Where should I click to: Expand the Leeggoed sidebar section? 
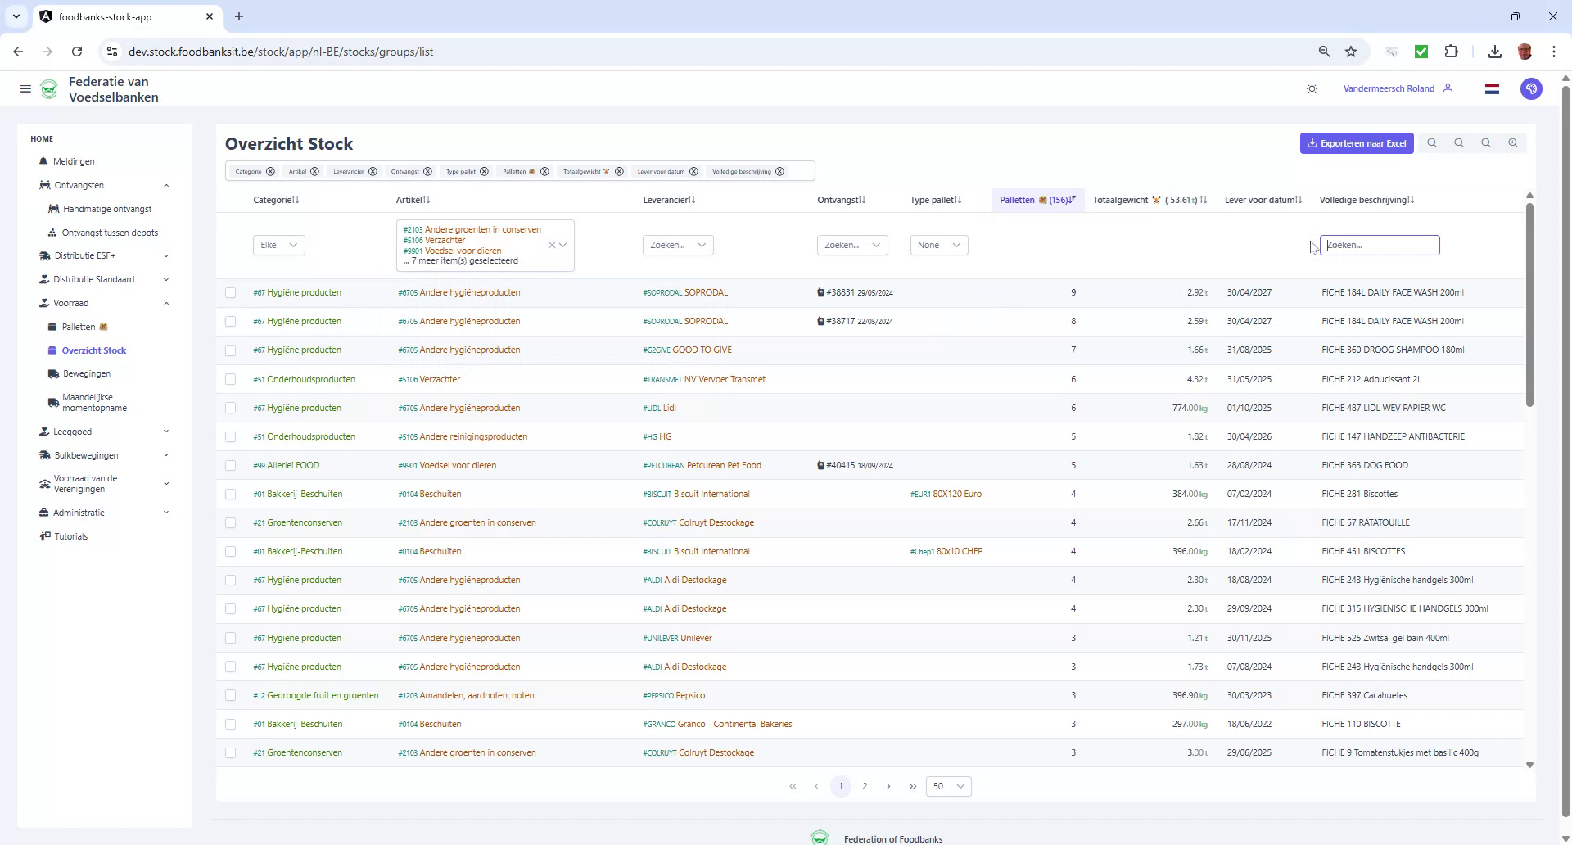click(x=74, y=432)
